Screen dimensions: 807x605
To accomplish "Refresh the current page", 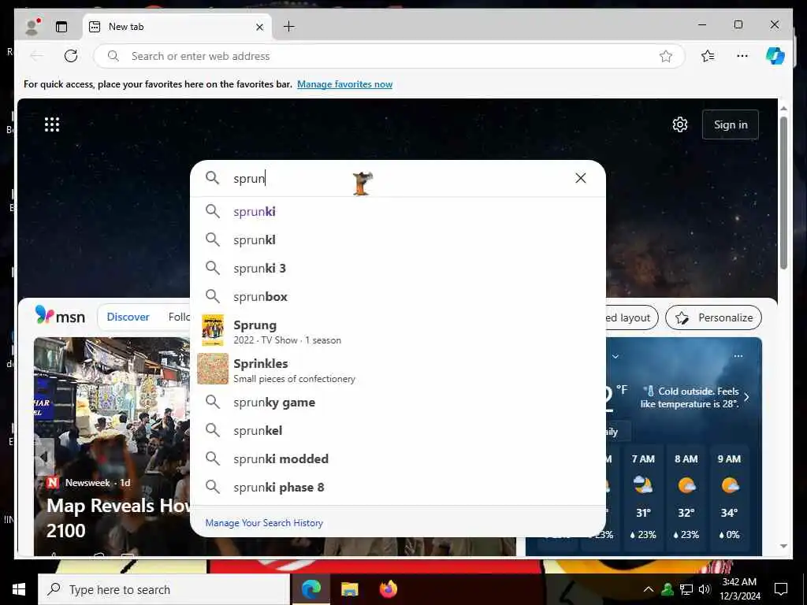I will (x=71, y=56).
